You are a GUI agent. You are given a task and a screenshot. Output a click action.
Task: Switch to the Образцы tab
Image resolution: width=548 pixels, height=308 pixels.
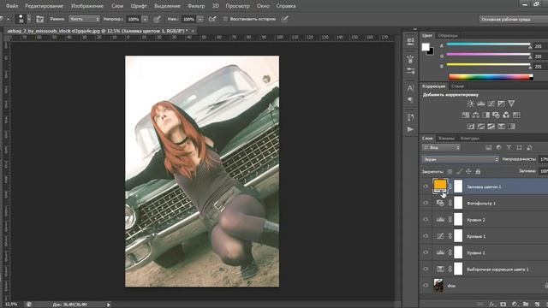point(448,35)
